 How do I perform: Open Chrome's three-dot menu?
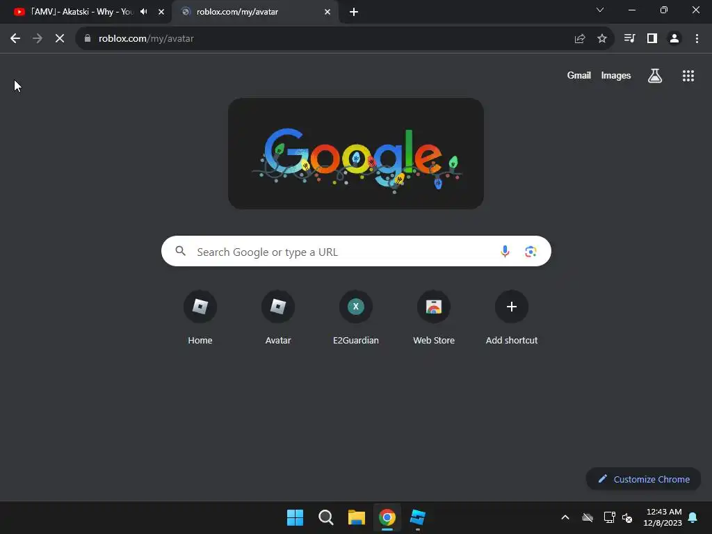(697, 39)
